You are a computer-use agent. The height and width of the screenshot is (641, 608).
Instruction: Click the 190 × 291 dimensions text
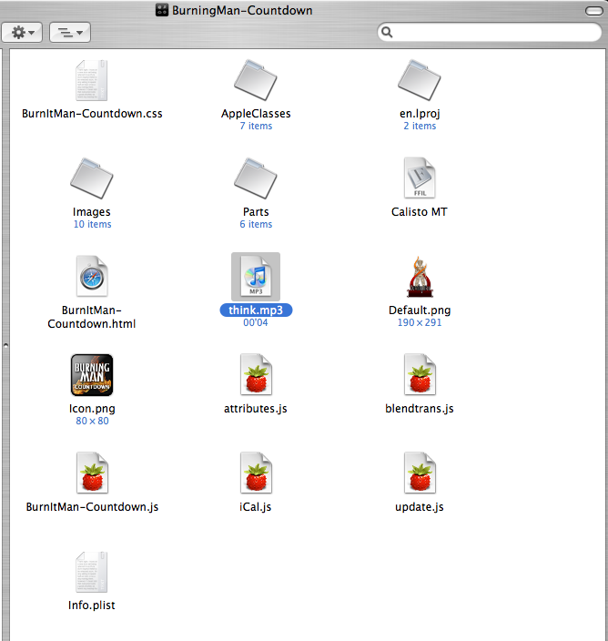pyautogui.click(x=420, y=322)
